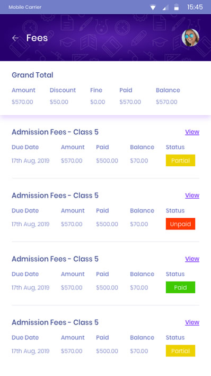
Task: Open View link of first admission fee
Action: (x=192, y=132)
